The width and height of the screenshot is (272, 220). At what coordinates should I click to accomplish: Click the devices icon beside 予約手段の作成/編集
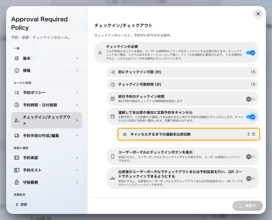point(17,136)
